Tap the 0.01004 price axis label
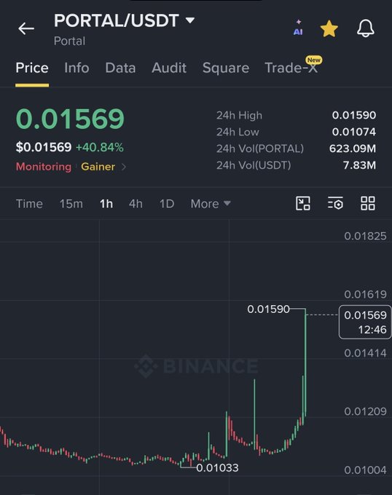This screenshot has height=495, width=392. coord(365,470)
